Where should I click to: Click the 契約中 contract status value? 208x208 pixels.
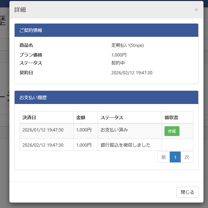pyautogui.click(x=118, y=63)
